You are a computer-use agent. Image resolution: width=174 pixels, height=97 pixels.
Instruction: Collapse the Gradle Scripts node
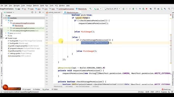[4, 38]
